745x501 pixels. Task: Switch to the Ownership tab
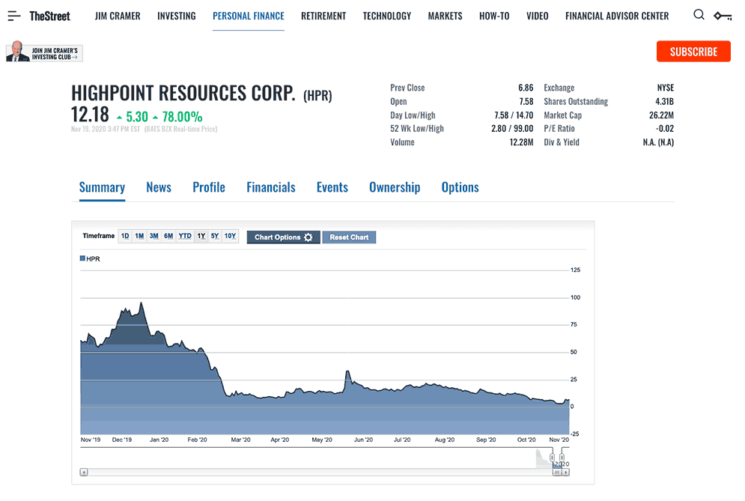point(395,187)
